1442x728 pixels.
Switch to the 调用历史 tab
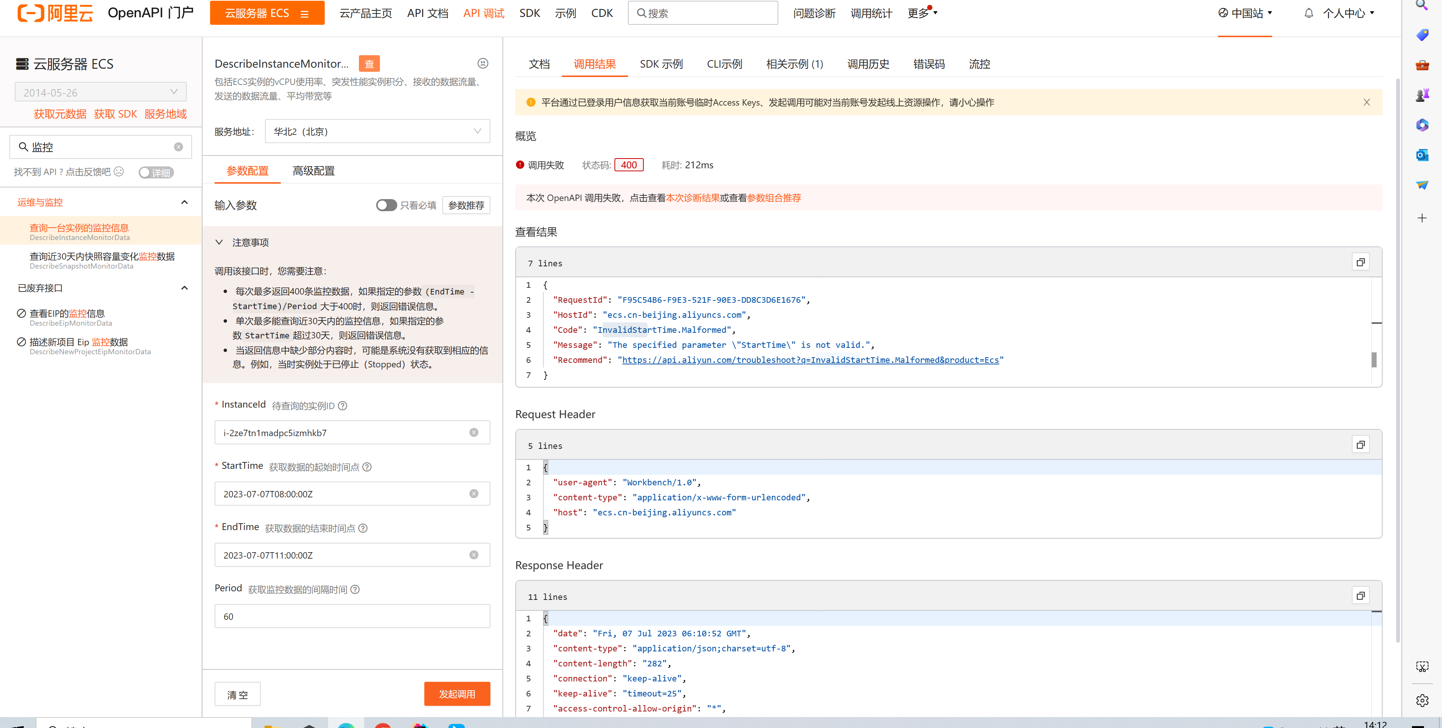tap(868, 64)
